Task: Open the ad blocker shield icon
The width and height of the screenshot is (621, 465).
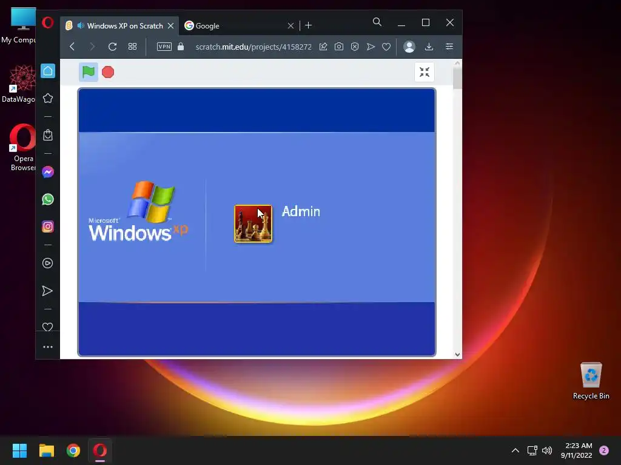Action: pos(355,47)
